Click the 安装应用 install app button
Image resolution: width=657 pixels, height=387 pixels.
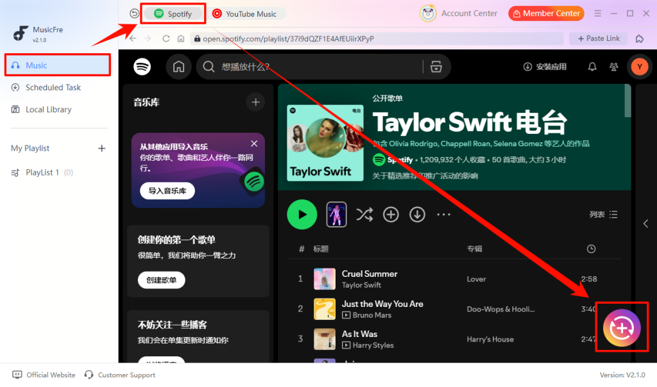pyautogui.click(x=545, y=67)
